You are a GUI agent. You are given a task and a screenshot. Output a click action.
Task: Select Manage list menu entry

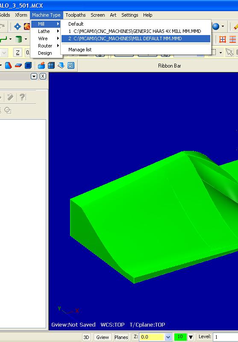tap(80, 50)
